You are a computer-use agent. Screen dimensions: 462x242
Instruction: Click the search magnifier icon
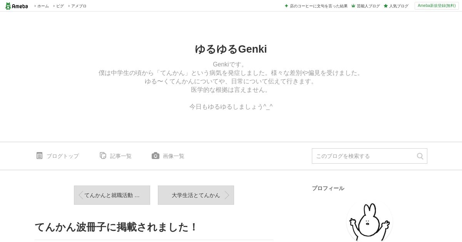pos(420,156)
